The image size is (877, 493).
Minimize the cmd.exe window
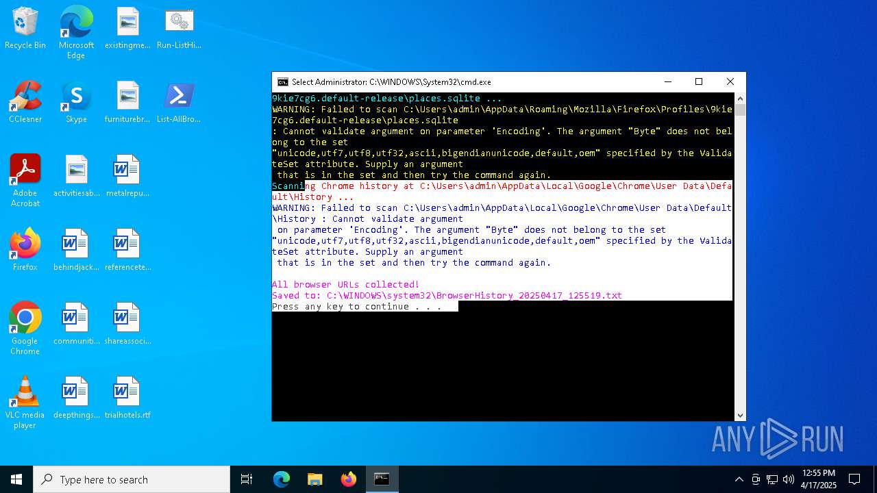[x=667, y=82]
